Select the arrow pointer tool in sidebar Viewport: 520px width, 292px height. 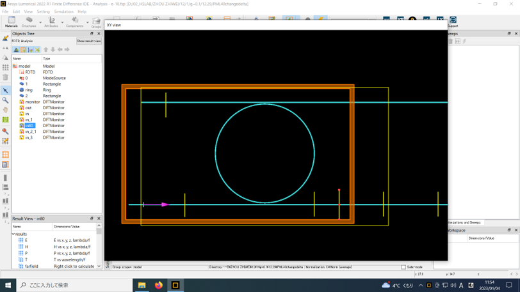[6, 91]
